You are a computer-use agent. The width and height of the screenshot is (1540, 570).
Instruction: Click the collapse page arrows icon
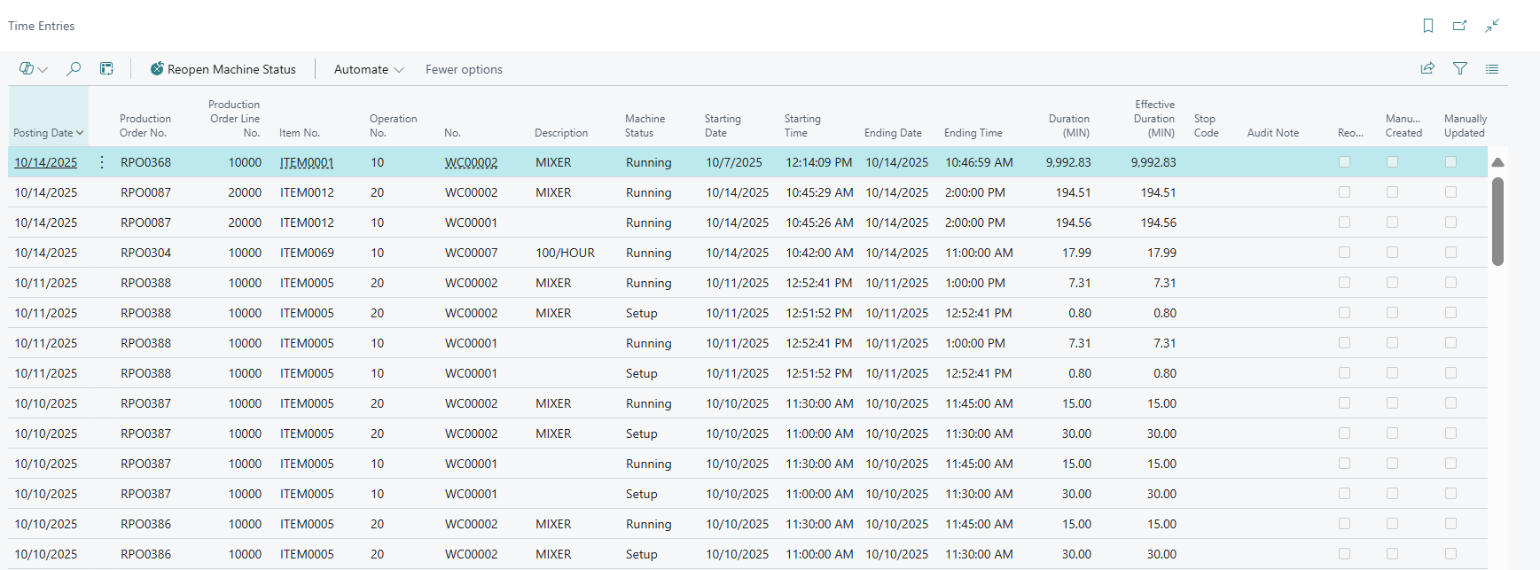pos(1492,26)
